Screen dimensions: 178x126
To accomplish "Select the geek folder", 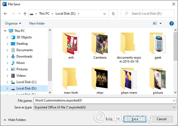I will click(x=158, y=46).
